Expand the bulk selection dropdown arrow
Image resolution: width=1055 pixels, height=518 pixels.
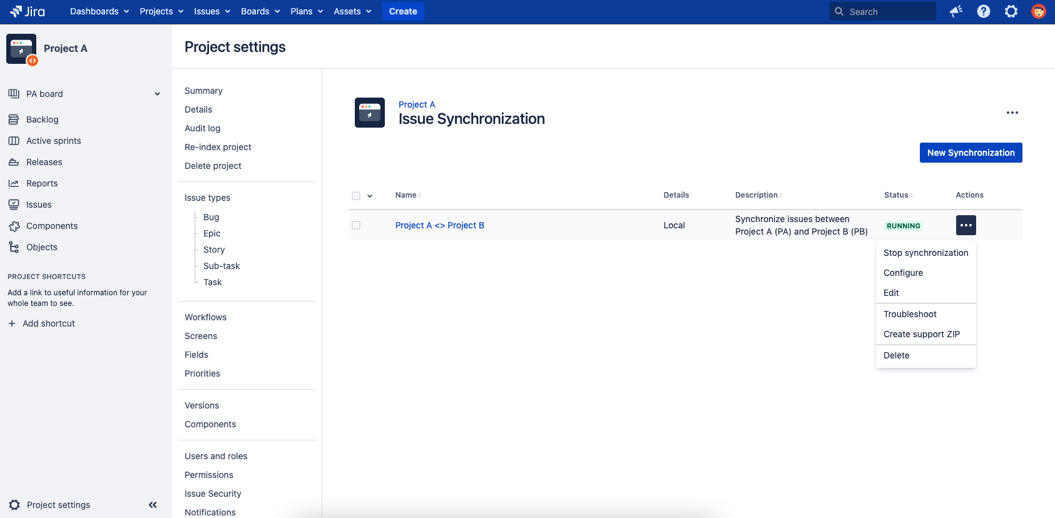pyautogui.click(x=370, y=196)
